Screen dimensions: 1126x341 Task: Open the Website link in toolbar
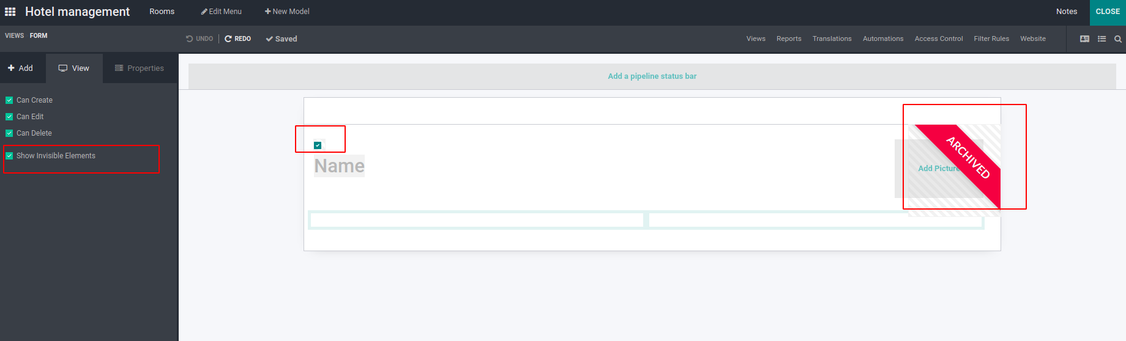coord(1033,38)
